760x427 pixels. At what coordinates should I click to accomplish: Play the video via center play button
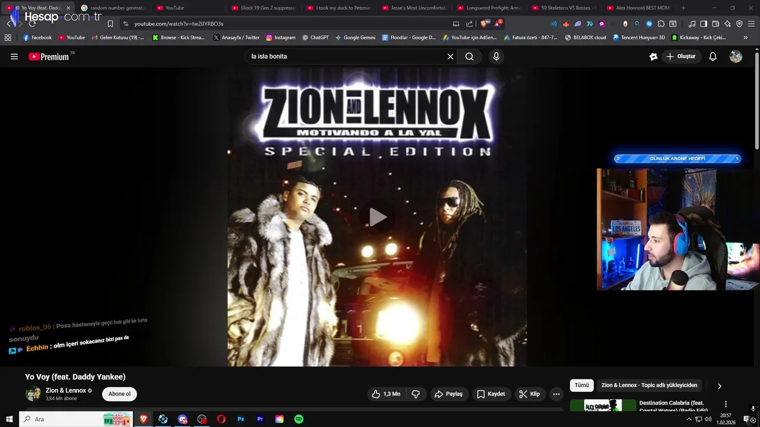tap(377, 217)
